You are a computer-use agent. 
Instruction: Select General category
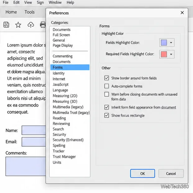pos(59,40)
